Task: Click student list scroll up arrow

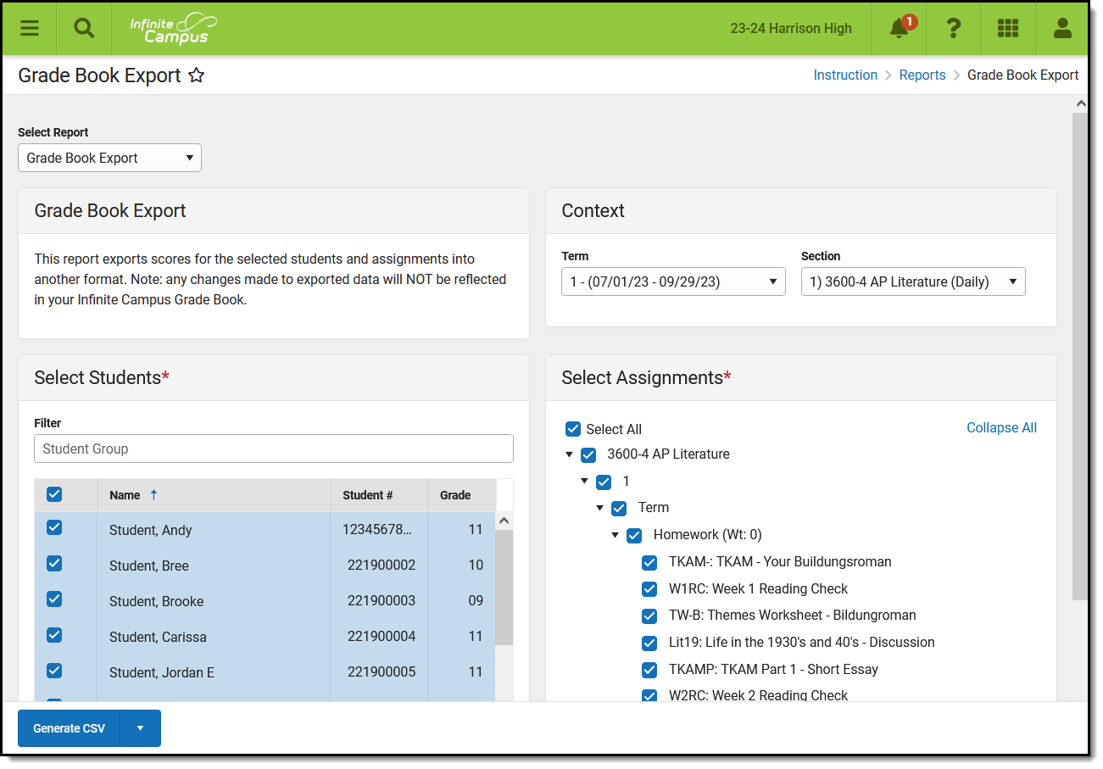Action: (x=504, y=521)
